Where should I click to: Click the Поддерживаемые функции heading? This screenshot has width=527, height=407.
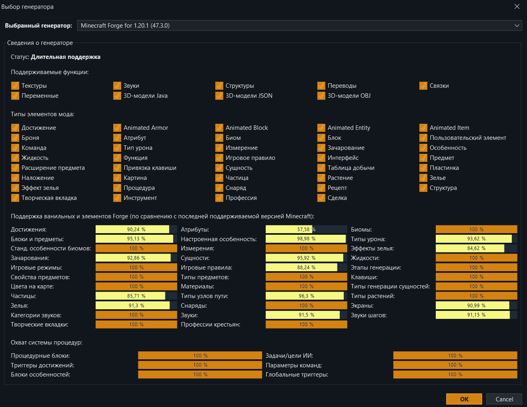[50, 72]
